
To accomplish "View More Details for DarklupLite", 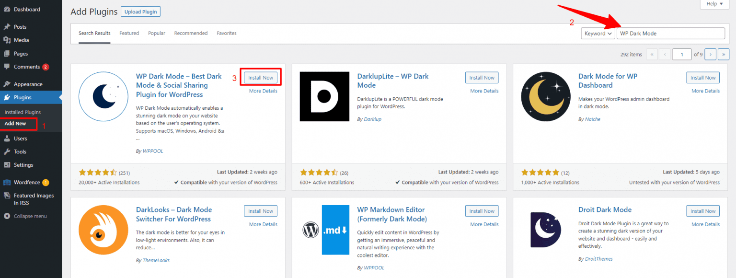I will point(484,91).
